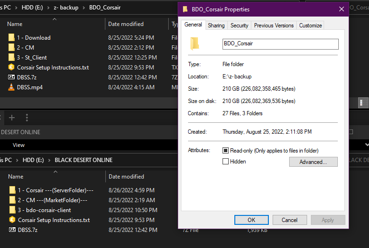Viewport: 369px width, 248px height.
Task: Click Corsair Setup Instructions.txt icon in BLACK DESERT ONLINE window
Action: [12, 220]
